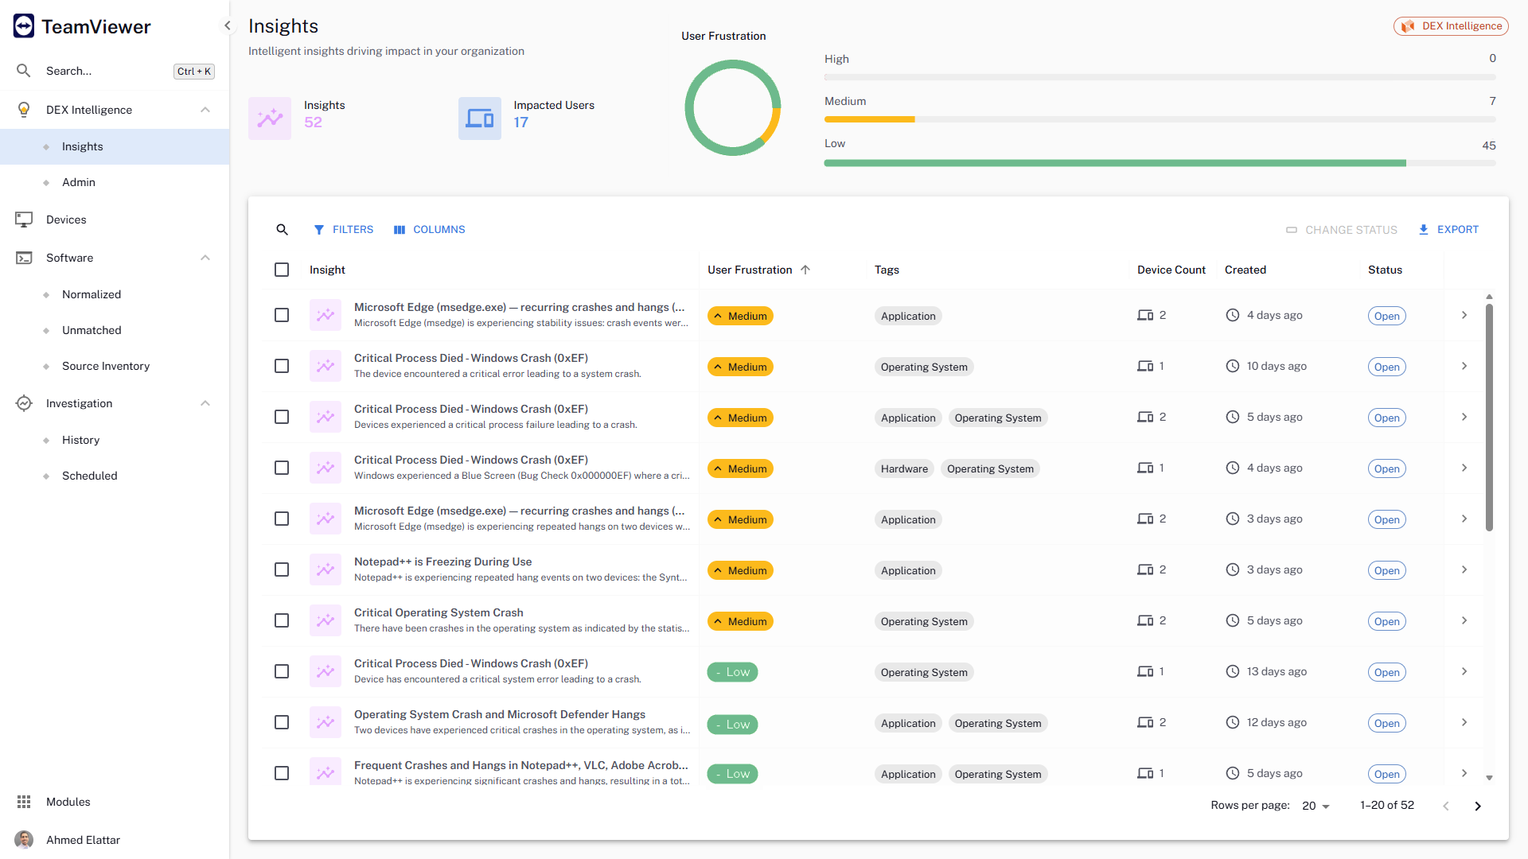The height and width of the screenshot is (859, 1528).
Task: Open Source Inventory page
Action: tap(115, 366)
